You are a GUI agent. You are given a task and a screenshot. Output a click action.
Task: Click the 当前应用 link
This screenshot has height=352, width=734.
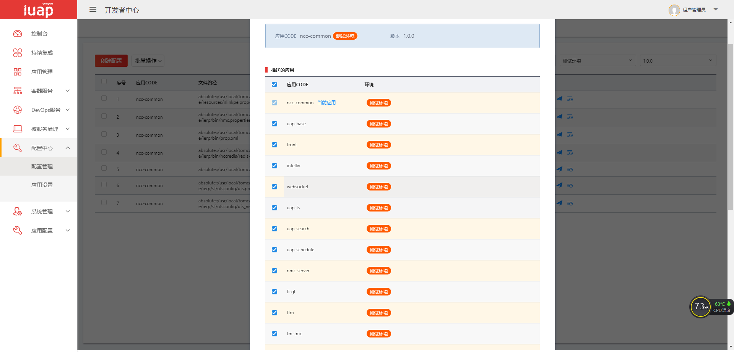326,103
